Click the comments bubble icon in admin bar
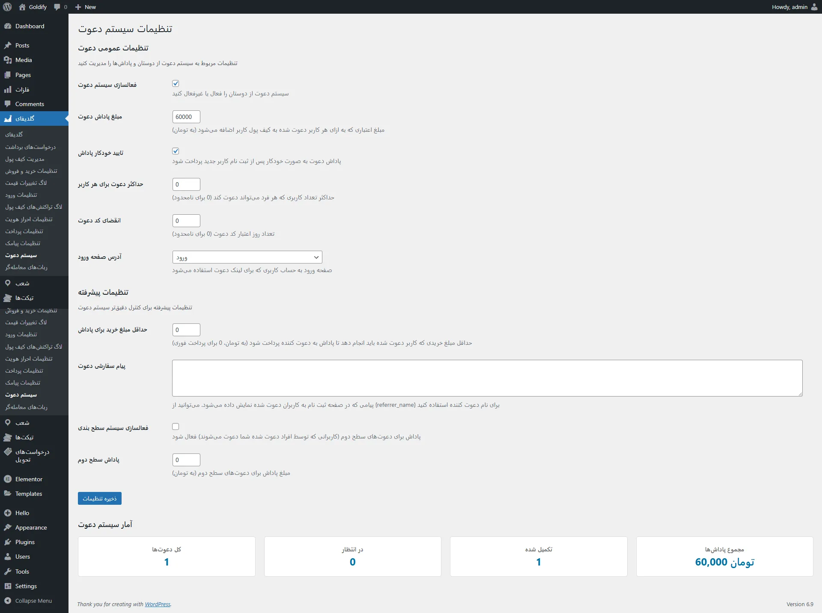822x613 pixels. point(57,7)
